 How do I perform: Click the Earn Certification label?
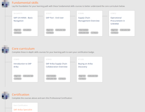21,105
